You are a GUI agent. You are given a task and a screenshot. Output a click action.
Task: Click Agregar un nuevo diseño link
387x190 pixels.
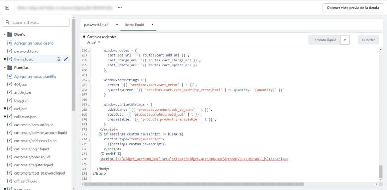34,43
